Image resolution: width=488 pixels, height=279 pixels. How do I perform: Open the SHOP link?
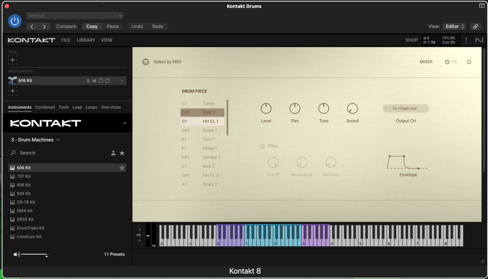click(x=411, y=40)
